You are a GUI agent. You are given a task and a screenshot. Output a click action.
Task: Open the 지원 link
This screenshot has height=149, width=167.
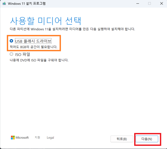37,137
